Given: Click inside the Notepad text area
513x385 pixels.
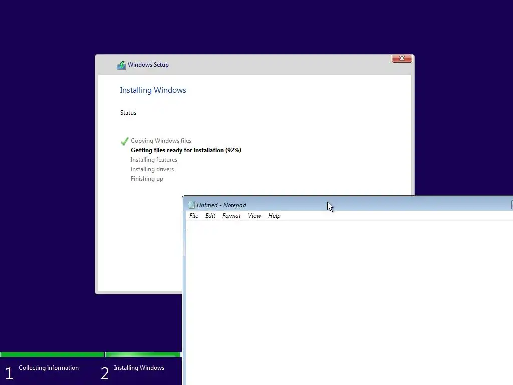Looking at the screenshot, I should (x=349, y=301).
